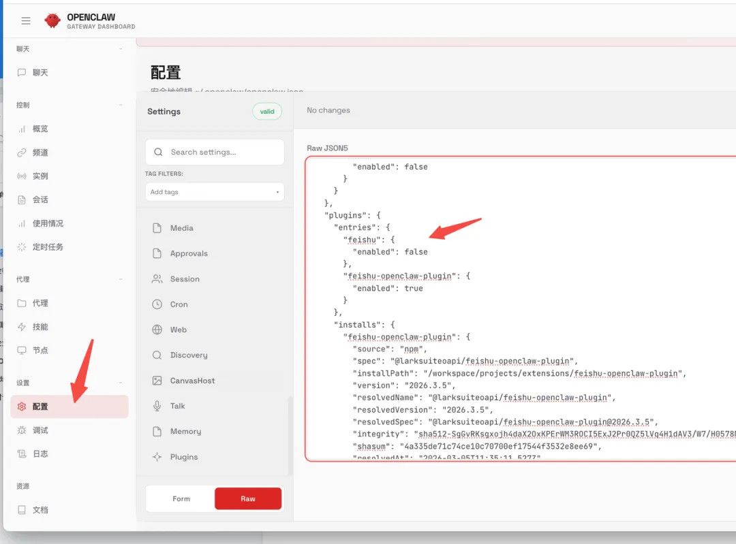Click the "source": "npm" line
Screen dimensions: 736x544
(x=390, y=349)
